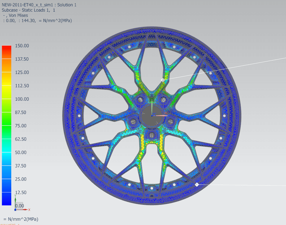This screenshot has height=225, width=286.
Task: Click the yellow legend band near 112.50
Action: (6, 86)
